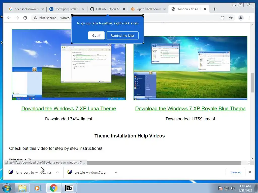Image resolution: width=258 pixels, height=193 pixels.
Task: Click the horizontal scrollbar right arrow
Action: click(x=248, y=163)
